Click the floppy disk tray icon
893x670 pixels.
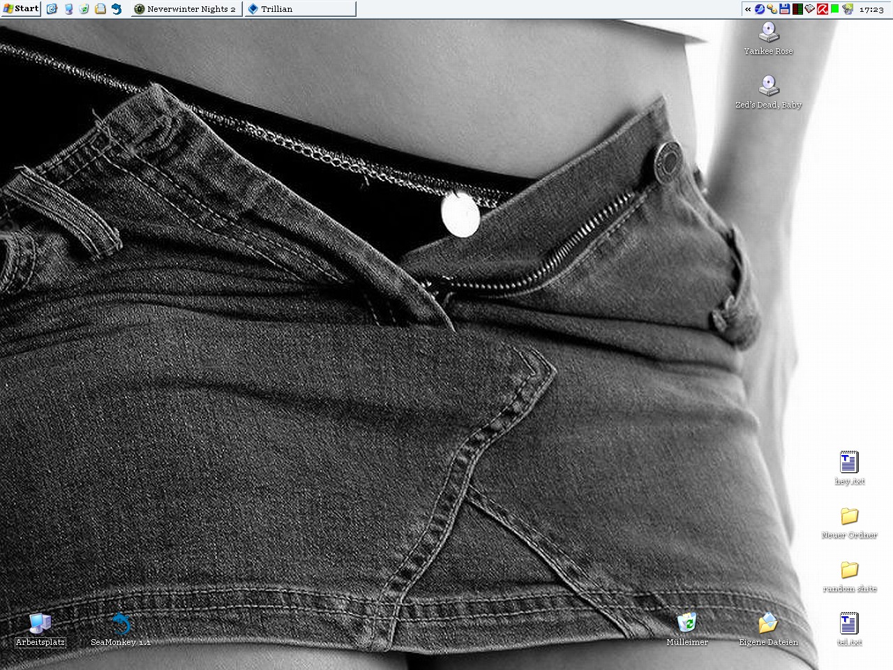785,9
